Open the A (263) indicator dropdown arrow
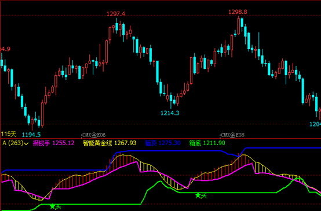 click(26, 143)
